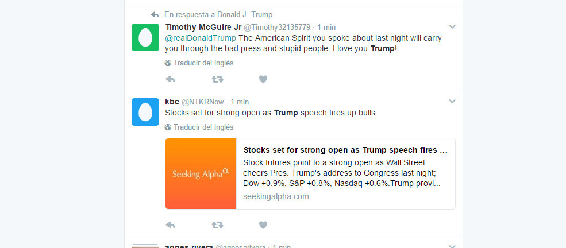Reply to Timothy McGuire Jr's tweet
The image size is (566, 248).
tap(171, 79)
